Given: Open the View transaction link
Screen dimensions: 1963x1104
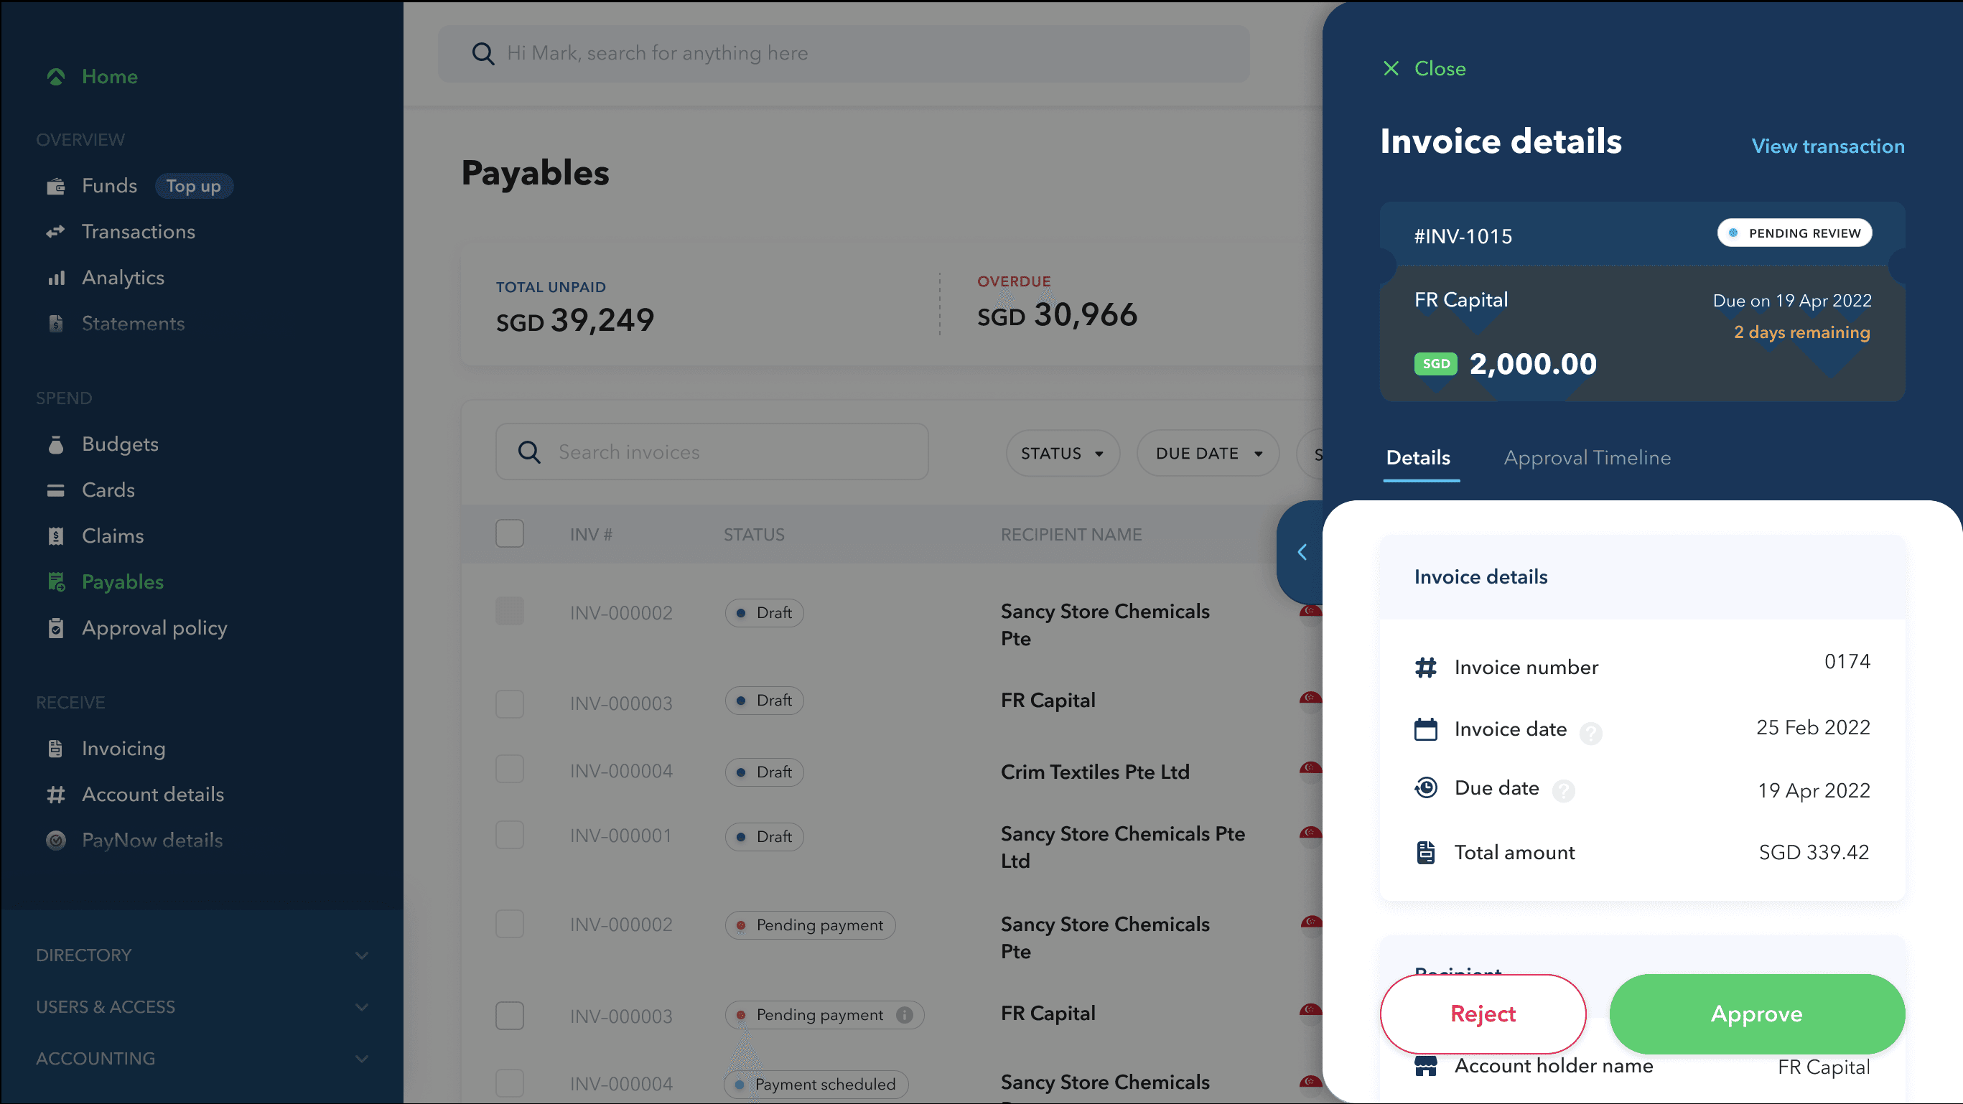Looking at the screenshot, I should (1827, 146).
